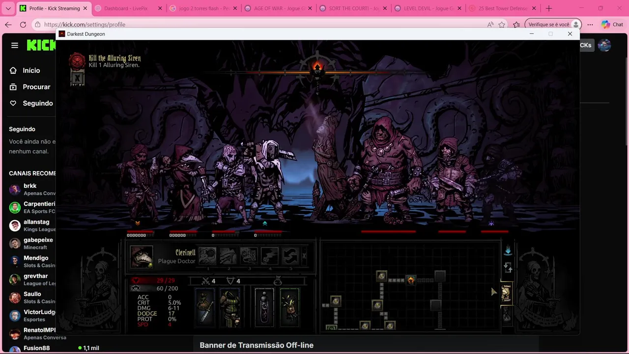Choose the second combat skill icon
629x354 pixels.
[228, 256]
